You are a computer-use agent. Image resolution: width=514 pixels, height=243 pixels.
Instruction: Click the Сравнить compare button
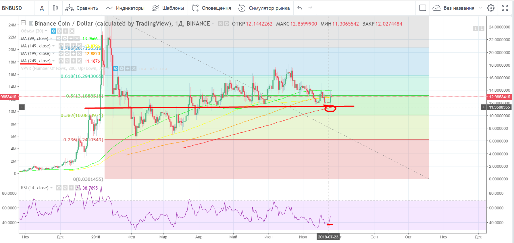(82, 8)
